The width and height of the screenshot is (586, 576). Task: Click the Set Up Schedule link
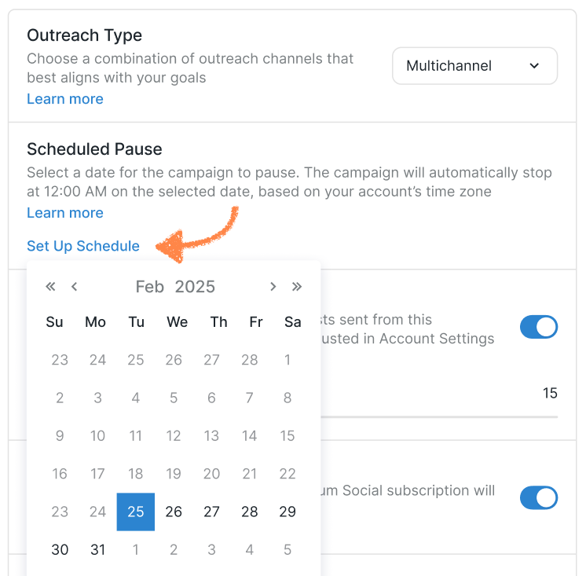[83, 246]
